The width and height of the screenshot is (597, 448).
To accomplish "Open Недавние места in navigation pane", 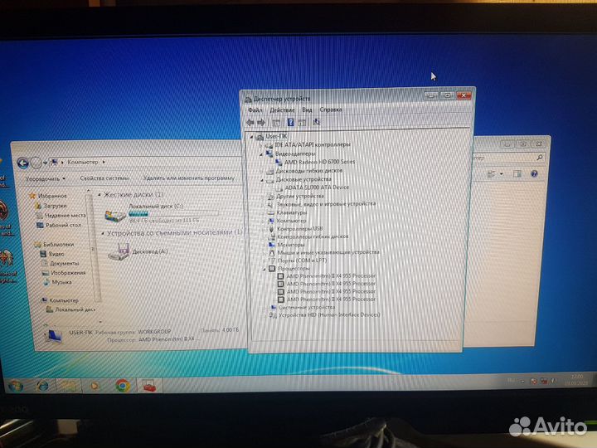I will click(x=66, y=216).
